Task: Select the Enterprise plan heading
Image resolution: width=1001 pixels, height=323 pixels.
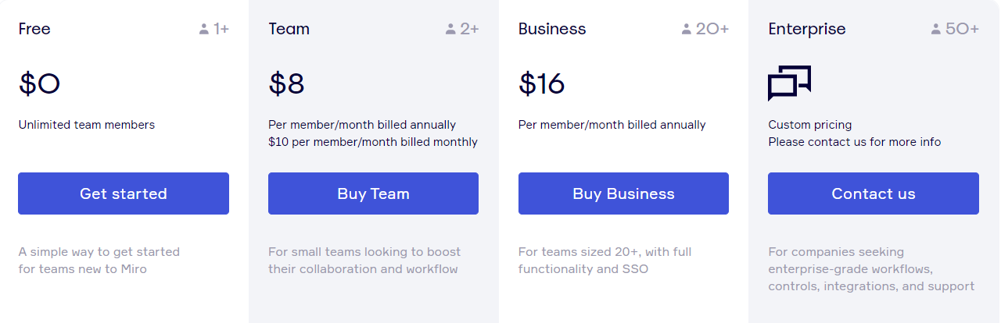Action: coord(807,29)
